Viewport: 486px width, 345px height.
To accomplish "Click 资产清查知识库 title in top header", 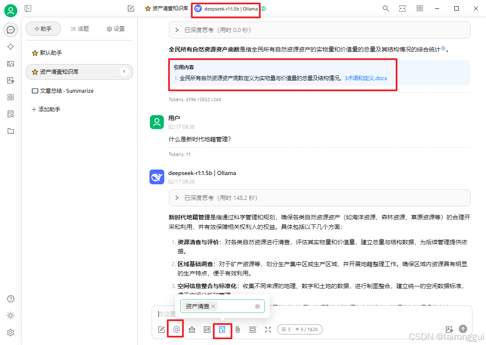I will (x=166, y=9).
